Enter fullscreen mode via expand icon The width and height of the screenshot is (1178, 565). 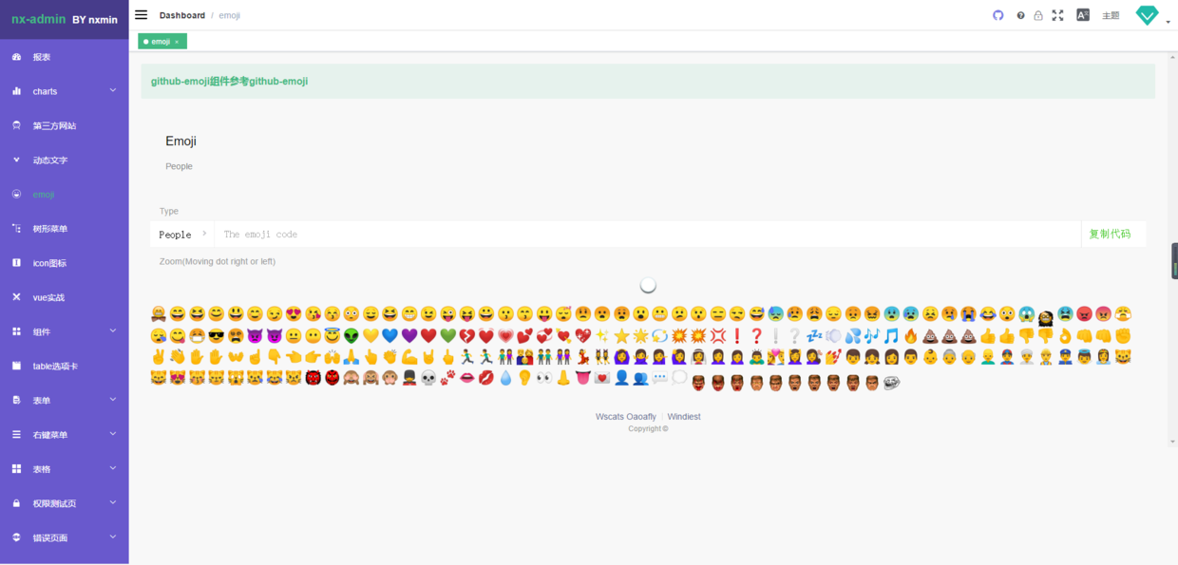(x=1057, y=15)
